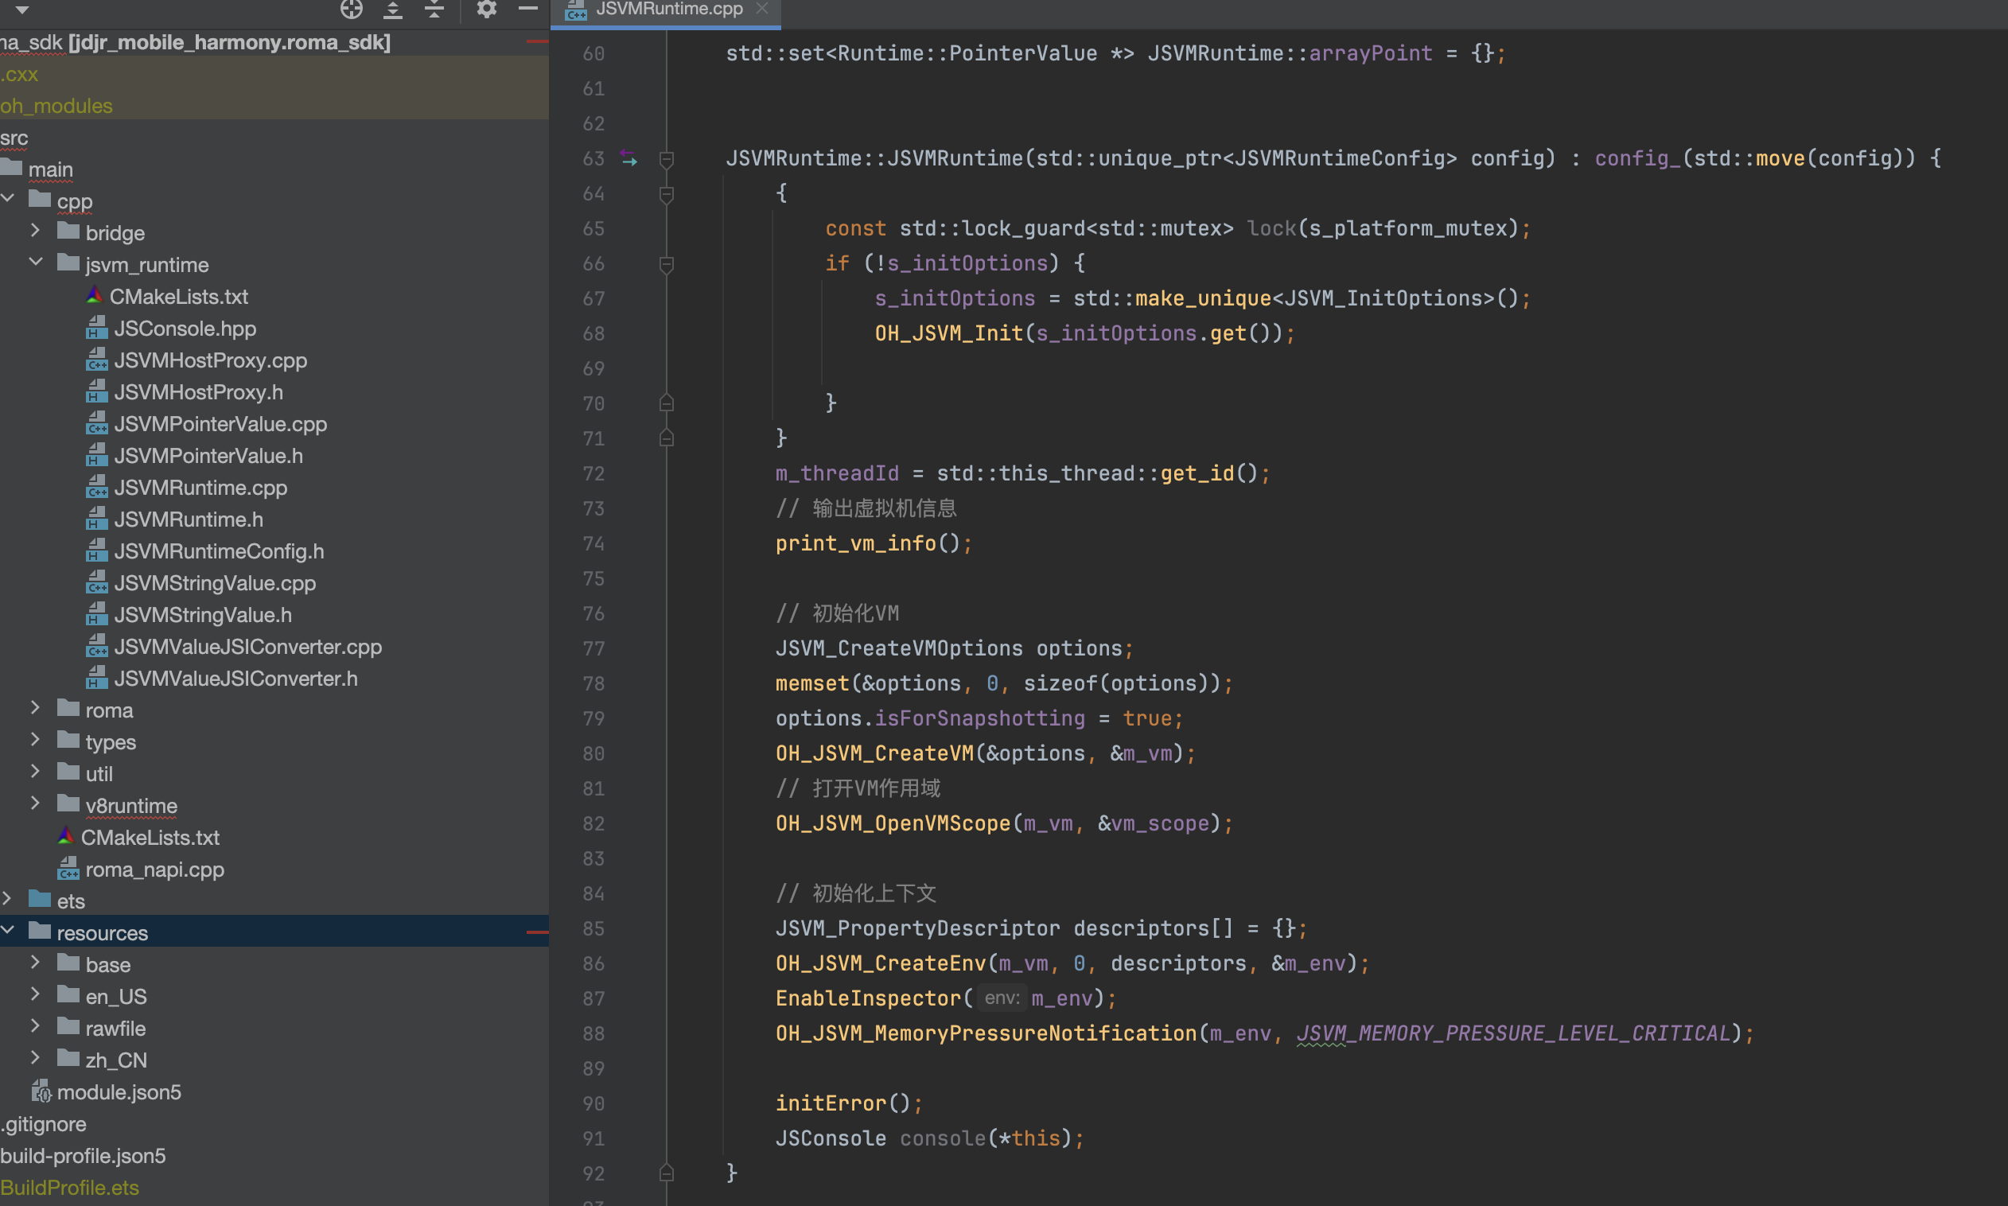Expand the types folder
The height and width of the screenshot is (1206, 2008).
click(36, 741)
